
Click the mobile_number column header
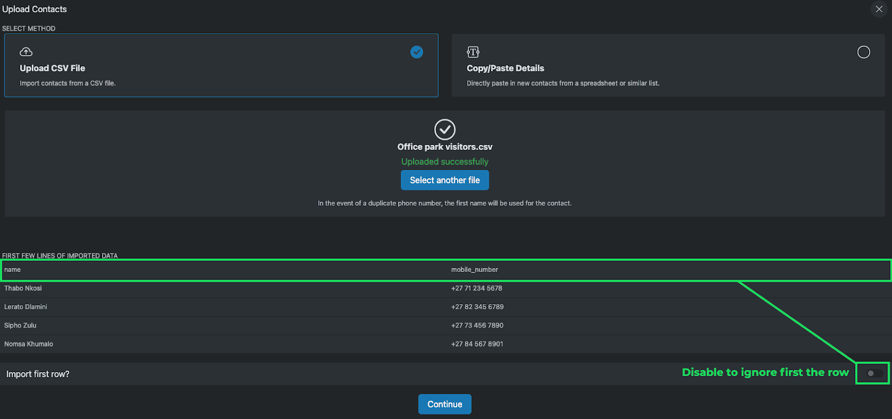[x=474, y=270]
